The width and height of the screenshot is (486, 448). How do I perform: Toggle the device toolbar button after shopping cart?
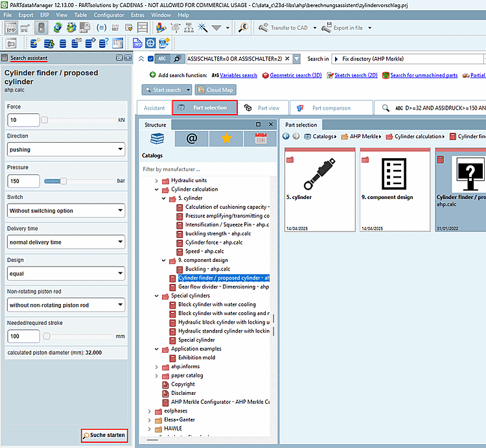(x=41, y=28)
